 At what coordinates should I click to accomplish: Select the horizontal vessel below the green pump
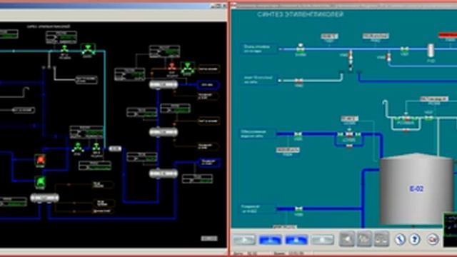click(44, 198)
